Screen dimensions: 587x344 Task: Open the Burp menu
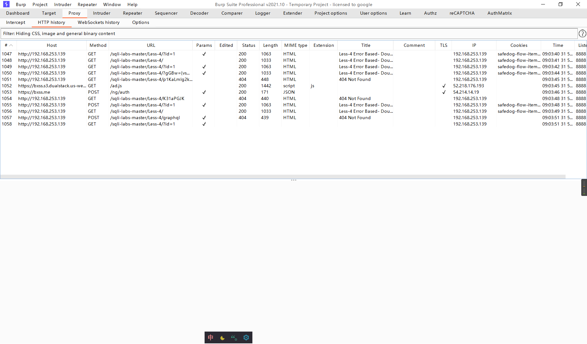click(x=21, y=4)
